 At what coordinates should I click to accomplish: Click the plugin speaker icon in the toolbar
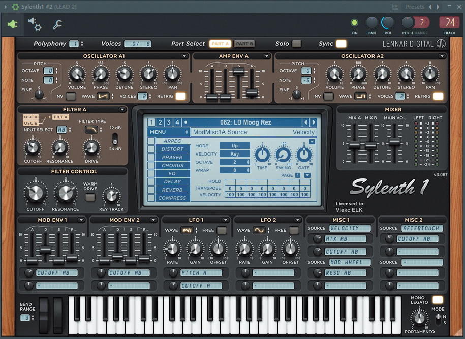coord(12,24)
